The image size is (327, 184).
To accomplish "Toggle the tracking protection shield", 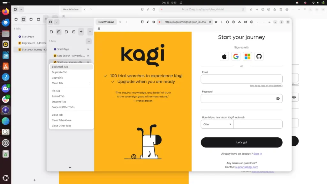I will [142, 22].
